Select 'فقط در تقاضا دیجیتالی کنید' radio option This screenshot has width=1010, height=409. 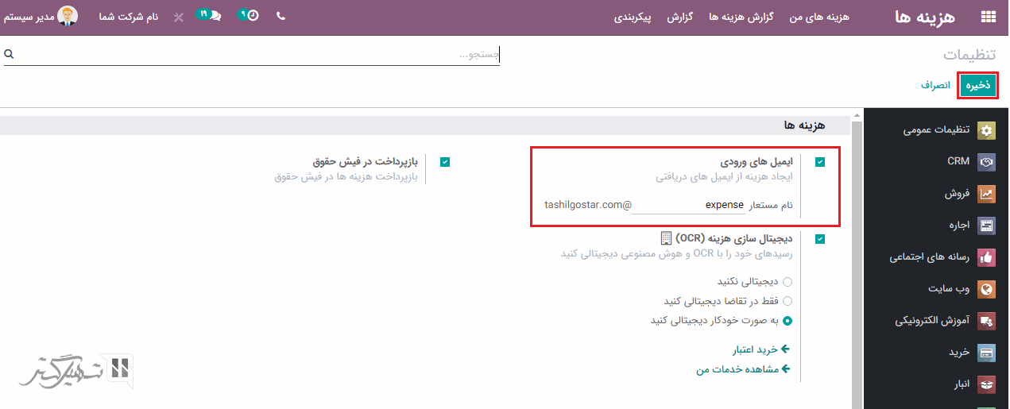pyautogui.click(x=787, y=302)
